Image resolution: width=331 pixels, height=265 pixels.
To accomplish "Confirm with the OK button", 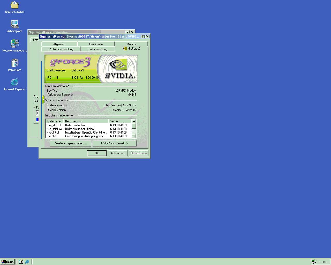I will coord(97,153).
